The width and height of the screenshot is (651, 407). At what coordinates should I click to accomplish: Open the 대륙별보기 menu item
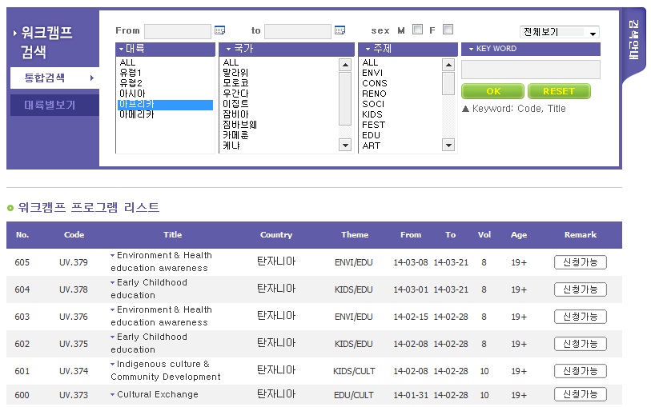(x=50, y=105)
